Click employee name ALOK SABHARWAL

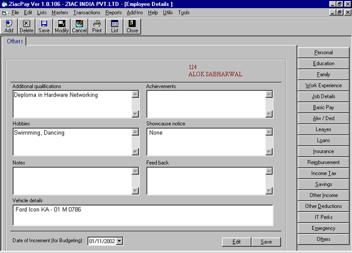pyautogui.click(x=215, y=74)
